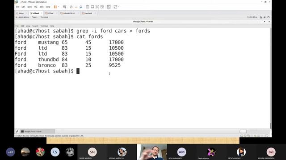Screen dimensions: 286x160
Task: Click the 'bronco' text in terminal output
Action: (47, 65)
